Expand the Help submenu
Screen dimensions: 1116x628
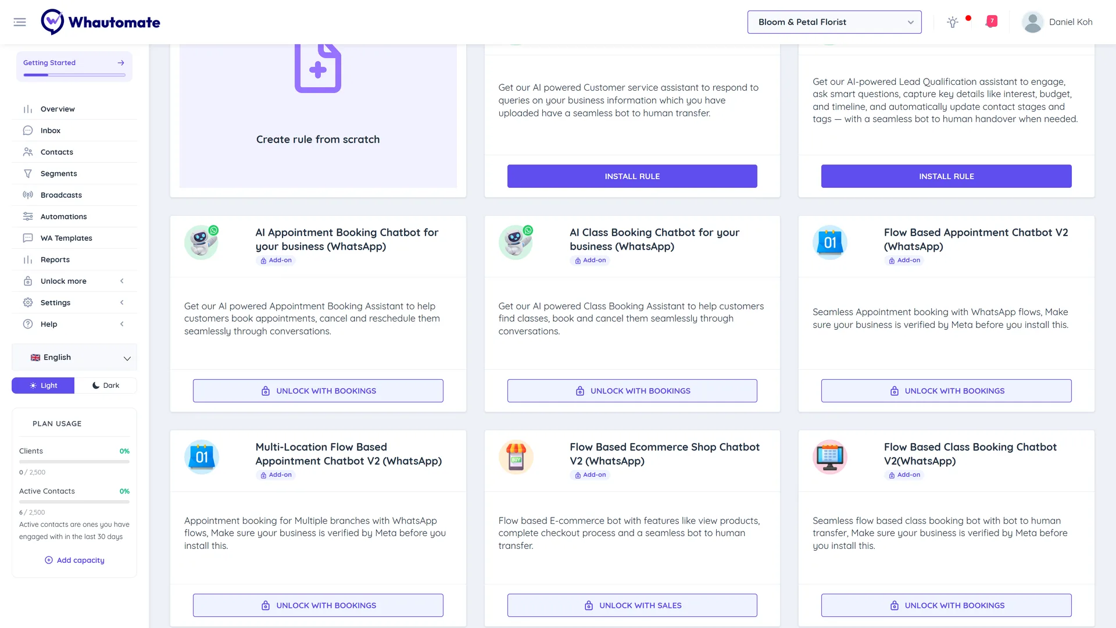tap(74, 324)
